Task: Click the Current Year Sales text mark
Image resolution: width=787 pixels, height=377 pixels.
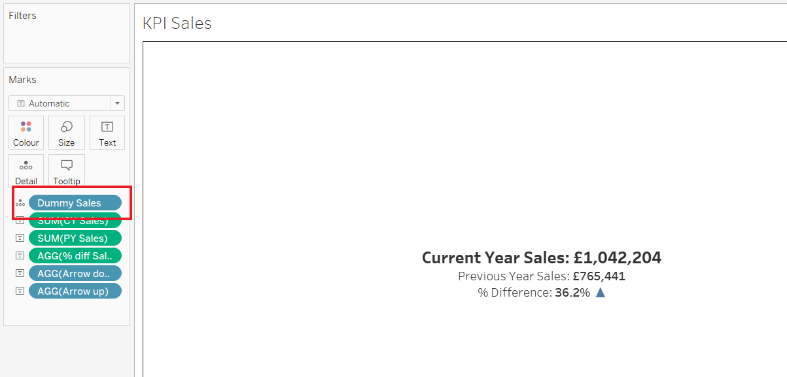Action: click(542, 257)
